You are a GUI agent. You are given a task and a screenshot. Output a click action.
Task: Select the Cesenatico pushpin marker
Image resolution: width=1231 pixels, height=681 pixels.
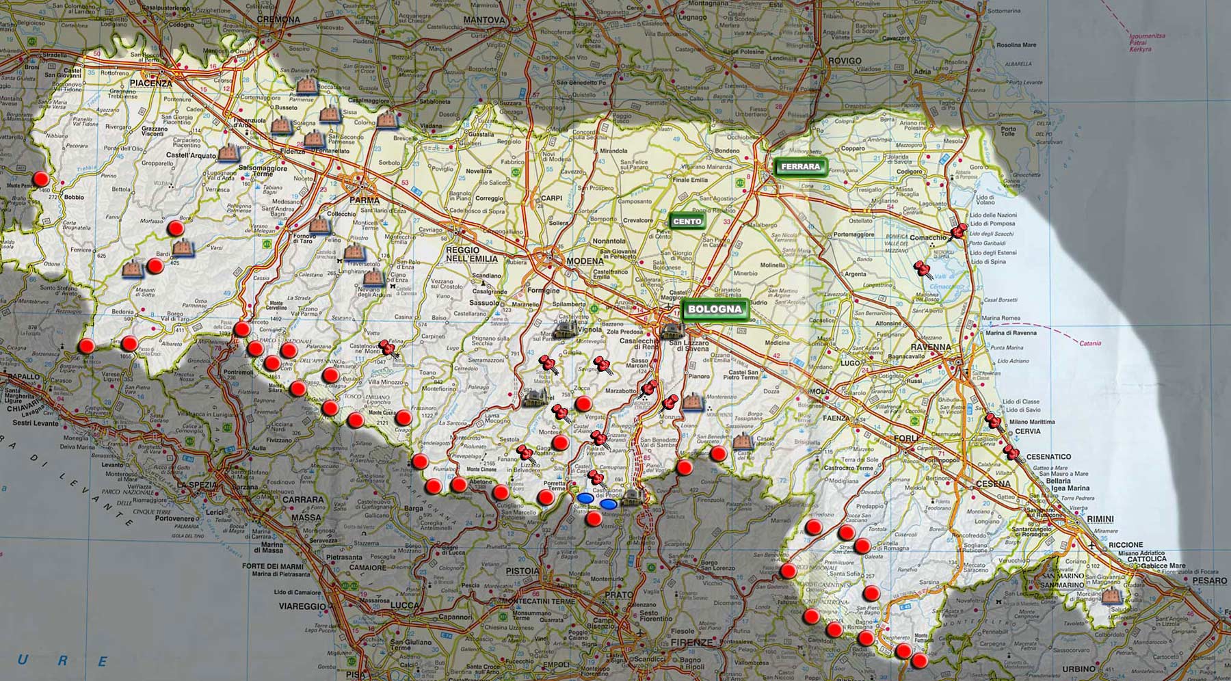(x=1011, y=452)
